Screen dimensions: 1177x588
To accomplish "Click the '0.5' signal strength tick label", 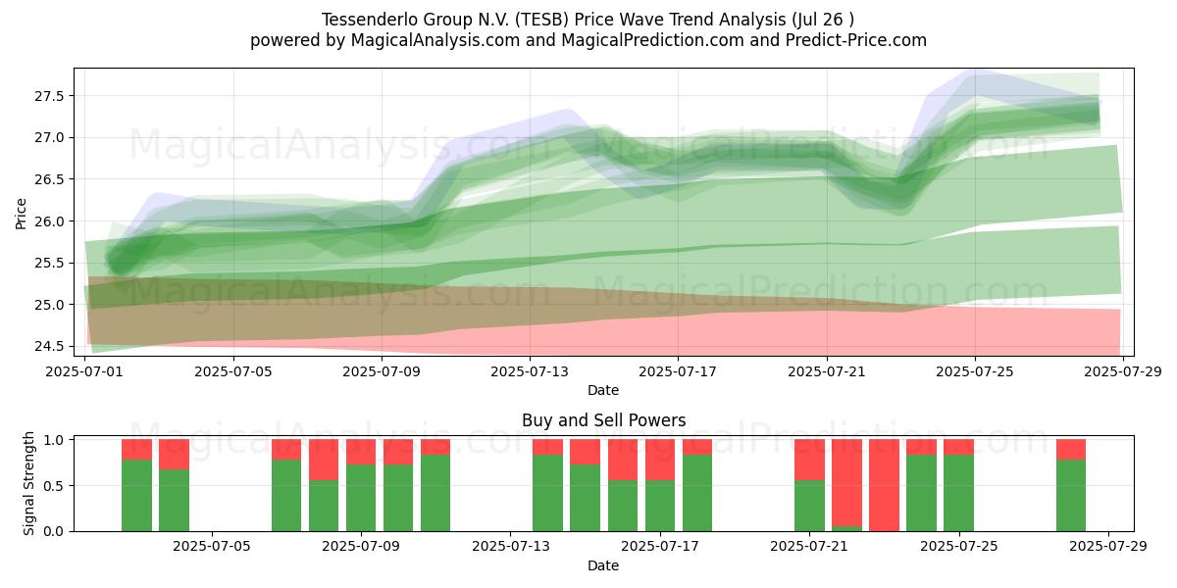I will click(x=56, y=485).
